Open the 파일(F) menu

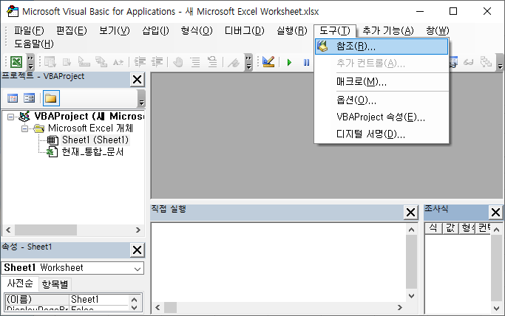pyautogui.click(x=29, y=30)
